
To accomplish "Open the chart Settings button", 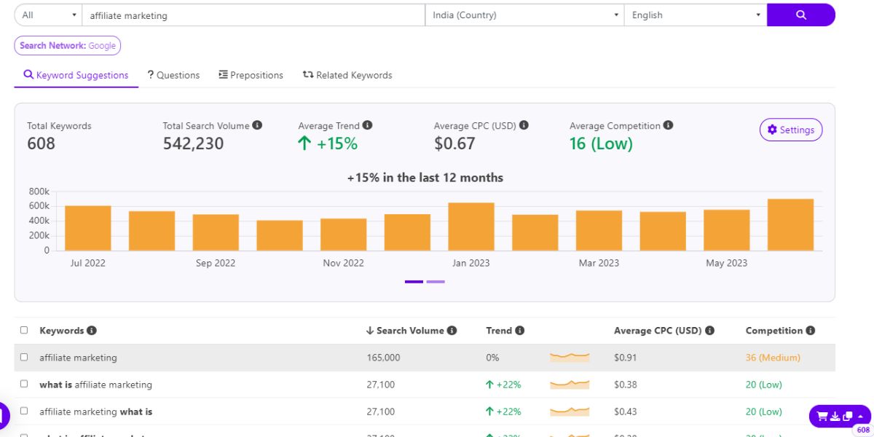I will click(790, 130).
